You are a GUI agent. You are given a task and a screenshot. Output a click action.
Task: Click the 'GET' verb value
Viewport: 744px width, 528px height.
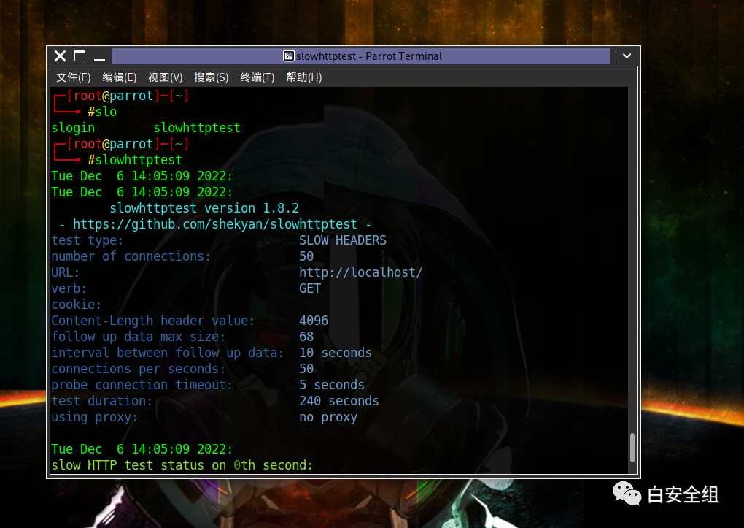[310, 288]
